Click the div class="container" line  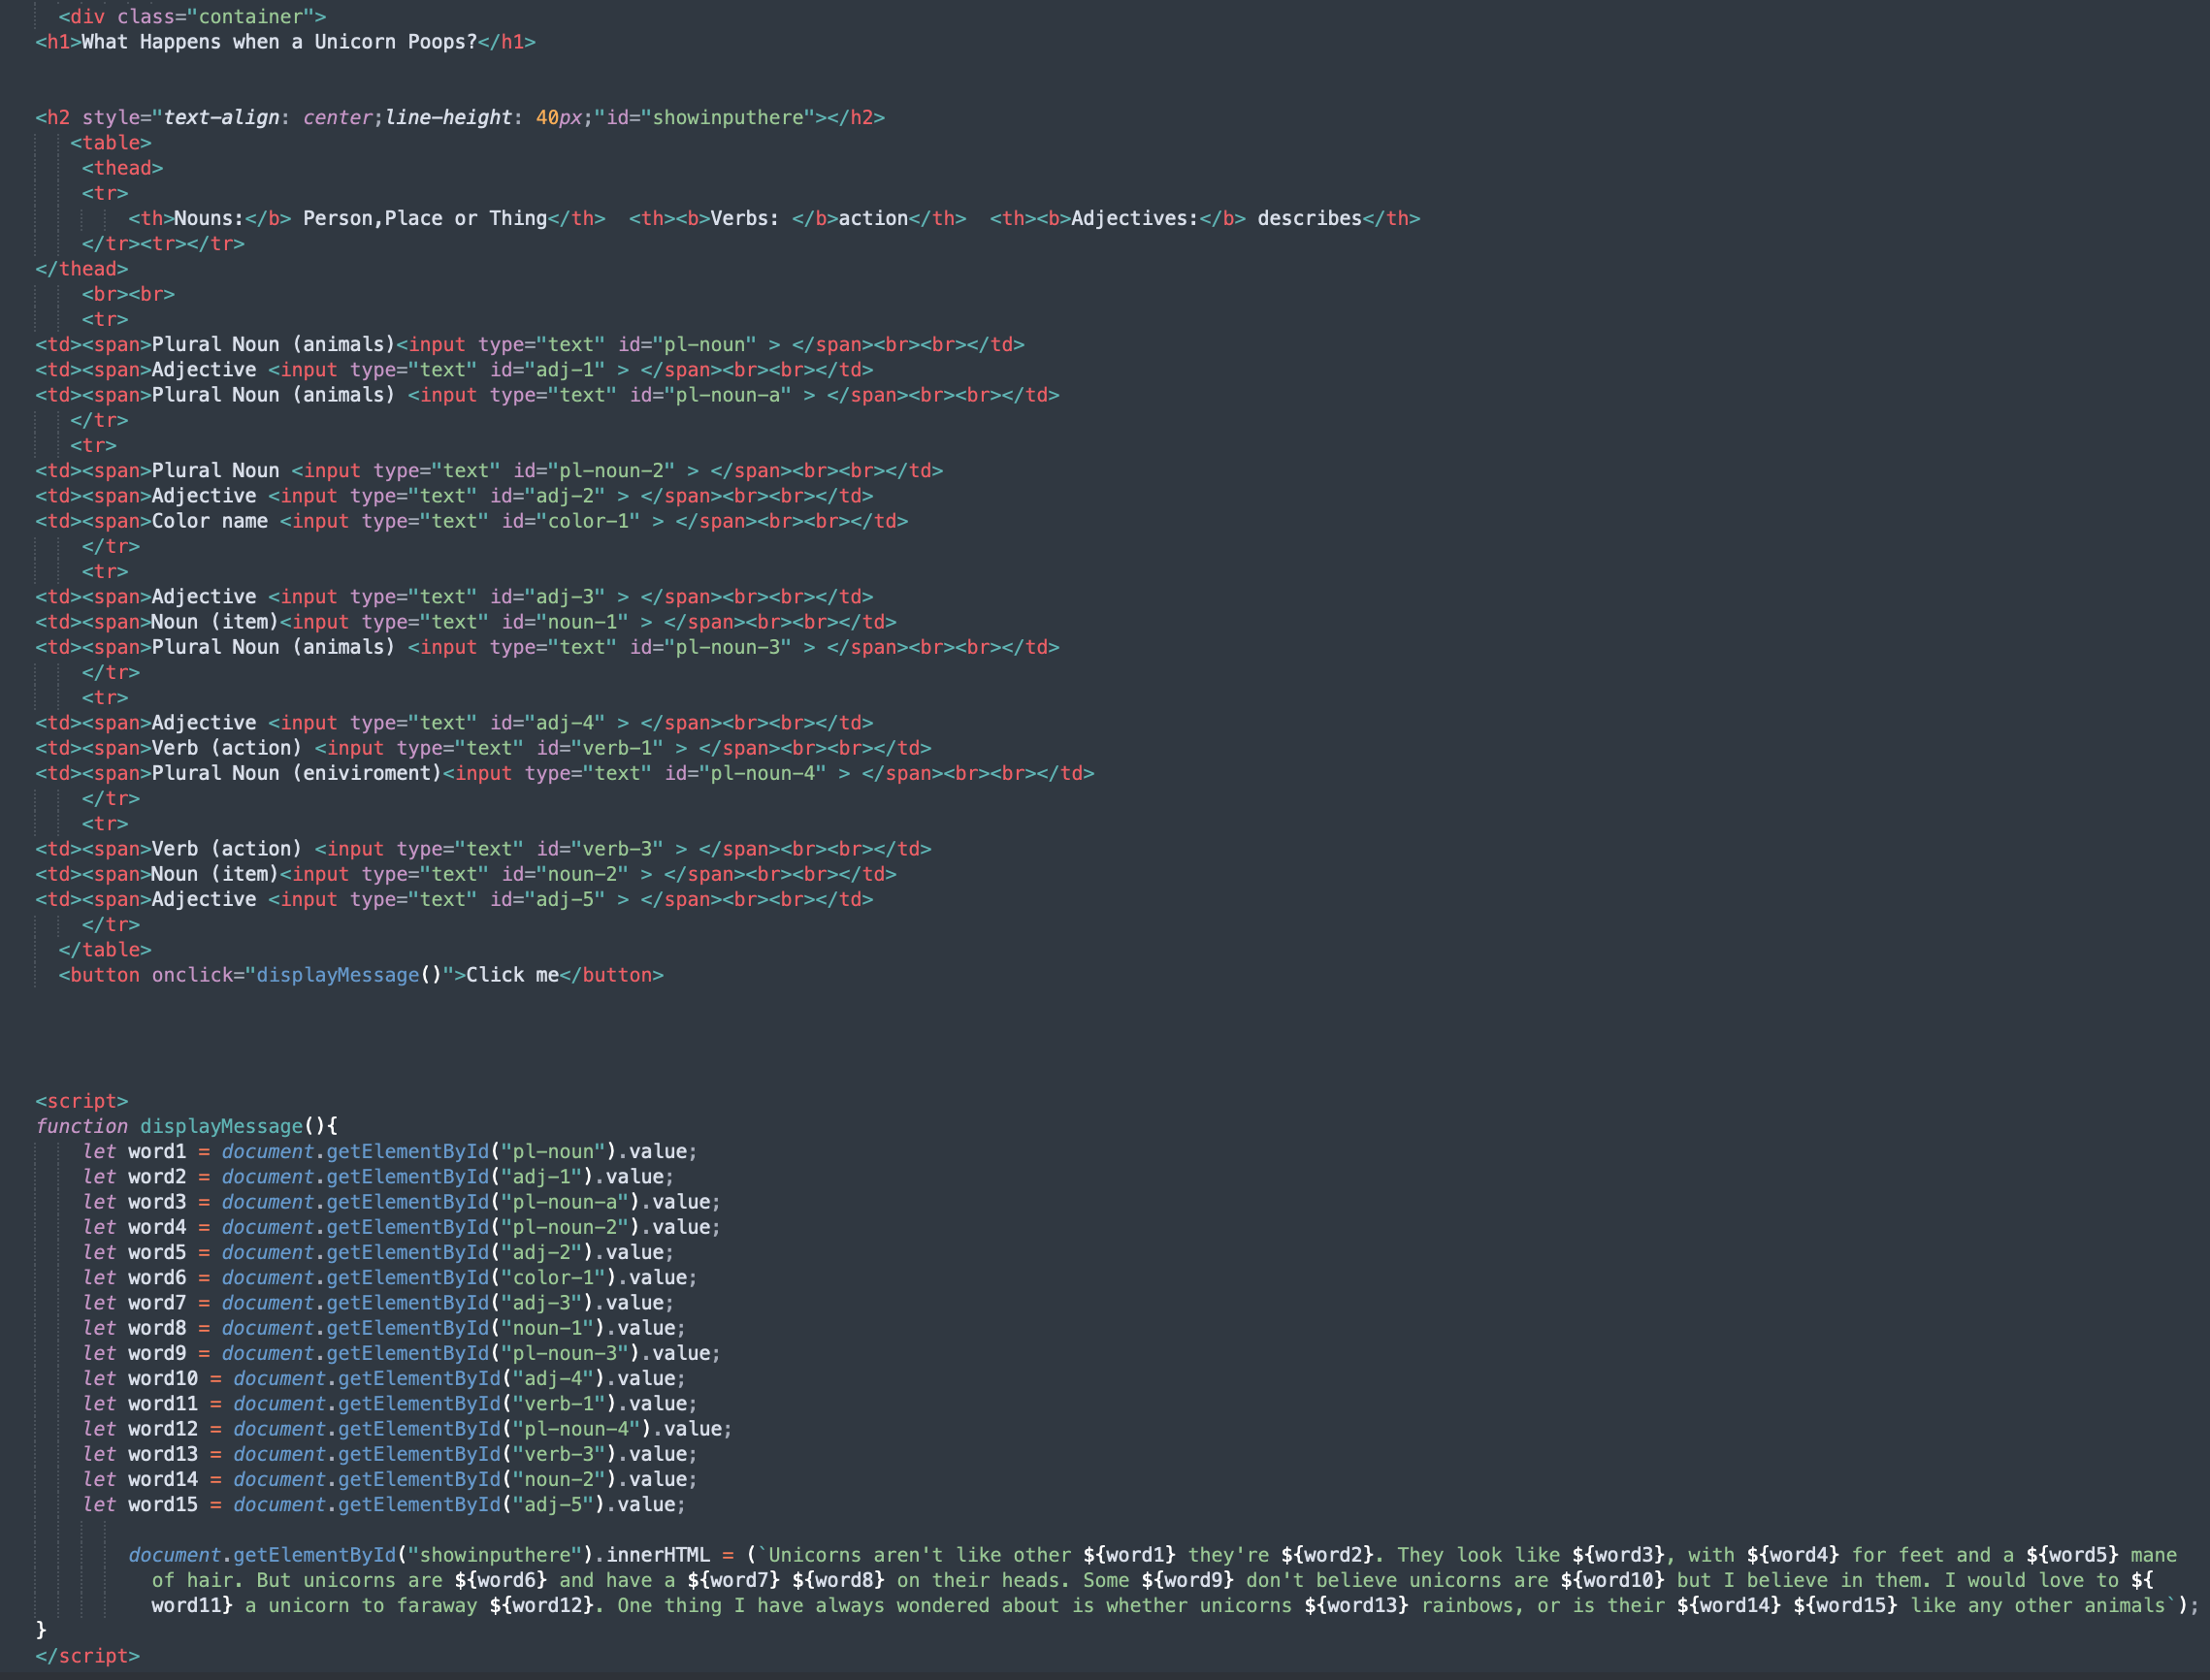pos(192,17)
